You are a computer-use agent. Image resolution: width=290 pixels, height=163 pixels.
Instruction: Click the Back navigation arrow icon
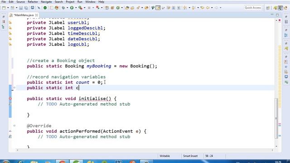point(208,8)
